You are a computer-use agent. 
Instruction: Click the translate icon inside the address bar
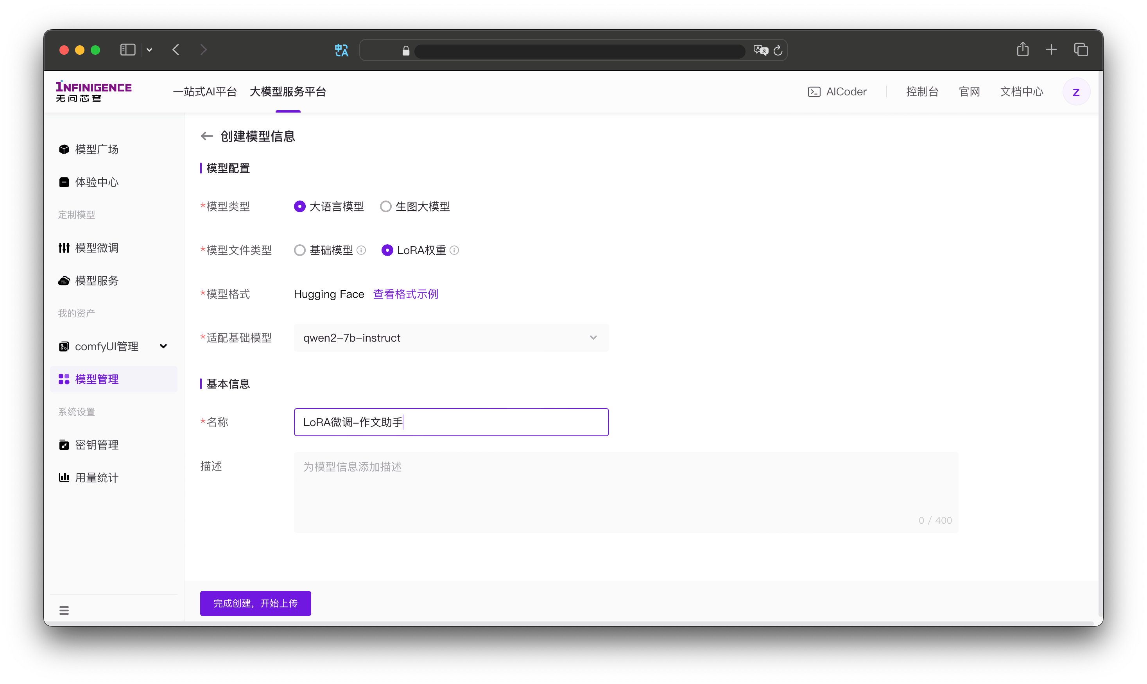coord(761,50)
